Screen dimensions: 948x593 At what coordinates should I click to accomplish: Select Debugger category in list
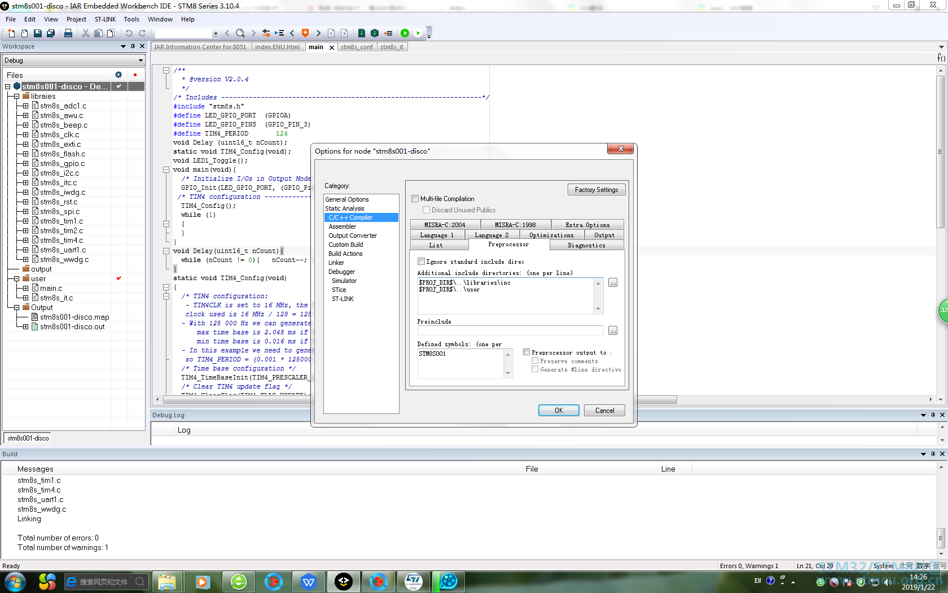click(x=341, y=272)
